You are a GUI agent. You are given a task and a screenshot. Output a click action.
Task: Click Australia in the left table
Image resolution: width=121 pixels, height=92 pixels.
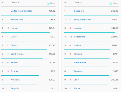point(15,80)
